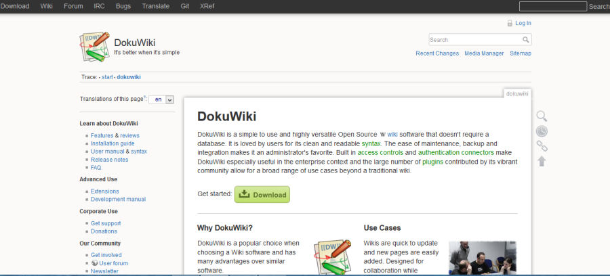Viewport: 610px width, 276px height.
Task: Open the FAQ link
Action: (96, 168)
